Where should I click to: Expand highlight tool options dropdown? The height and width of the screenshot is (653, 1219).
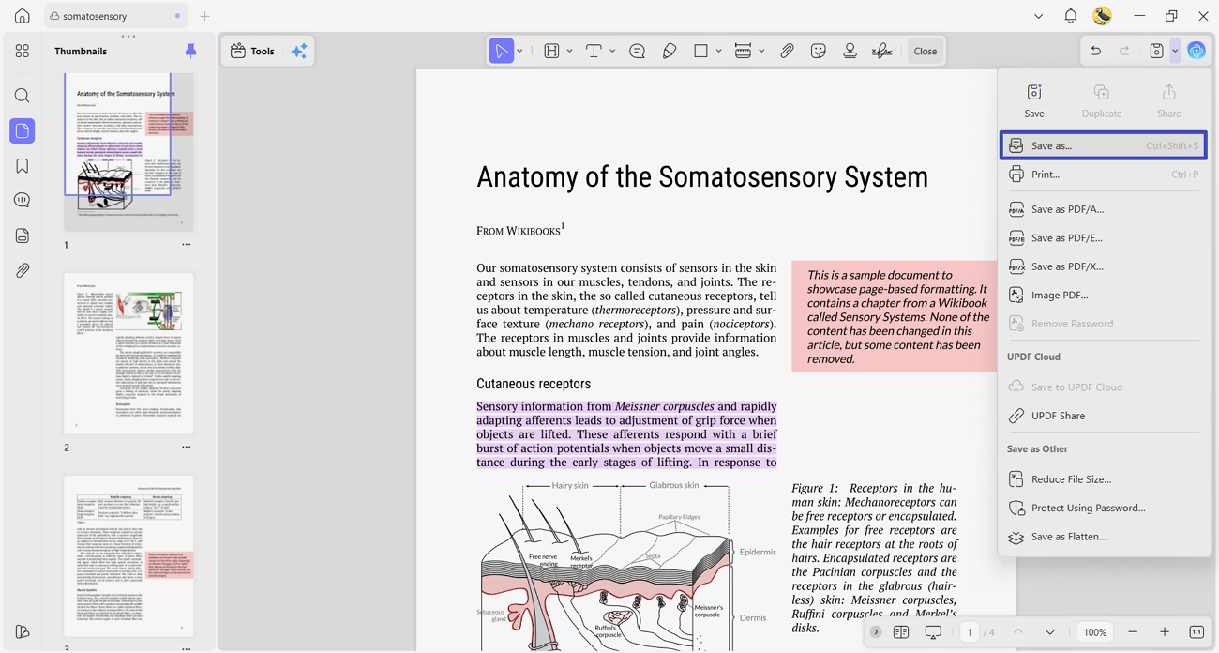[x=569, y=51]
